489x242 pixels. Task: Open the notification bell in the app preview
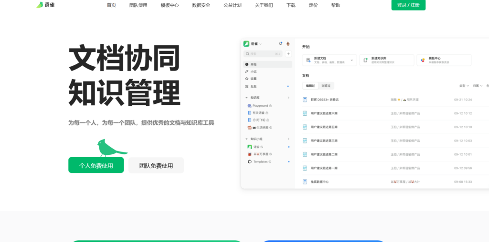pyautogui.click(x=280, y=44)
